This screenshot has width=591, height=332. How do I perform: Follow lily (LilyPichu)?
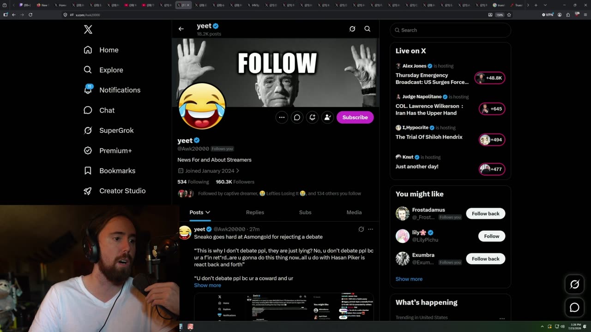491,236
